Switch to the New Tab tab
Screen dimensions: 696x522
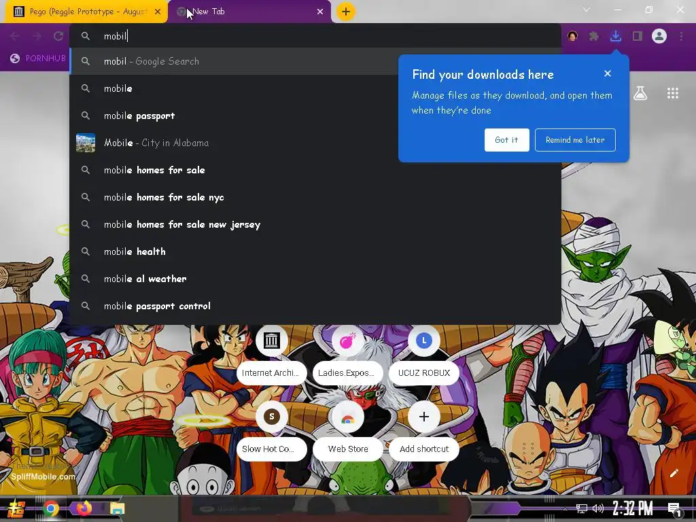(x=249, y=12)
